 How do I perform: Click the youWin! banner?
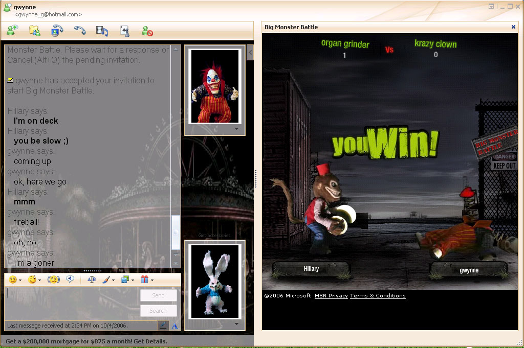click(x=385, y=143)
